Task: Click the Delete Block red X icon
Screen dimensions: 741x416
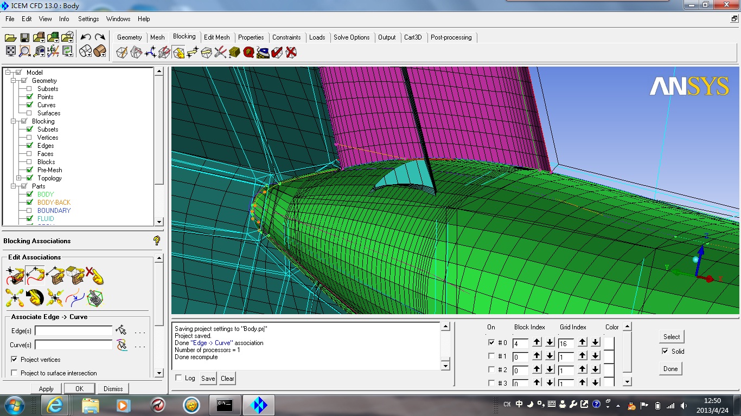Action: coord(291,53)
